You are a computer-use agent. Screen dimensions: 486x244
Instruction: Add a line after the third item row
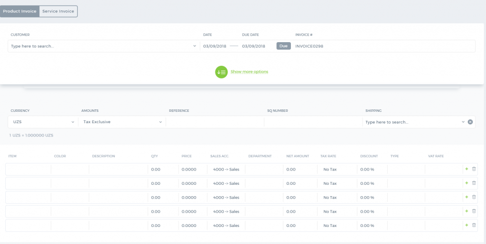[467, 197]
